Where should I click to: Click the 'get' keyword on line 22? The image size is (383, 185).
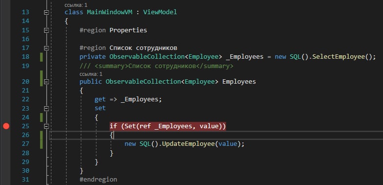[100, 99]
